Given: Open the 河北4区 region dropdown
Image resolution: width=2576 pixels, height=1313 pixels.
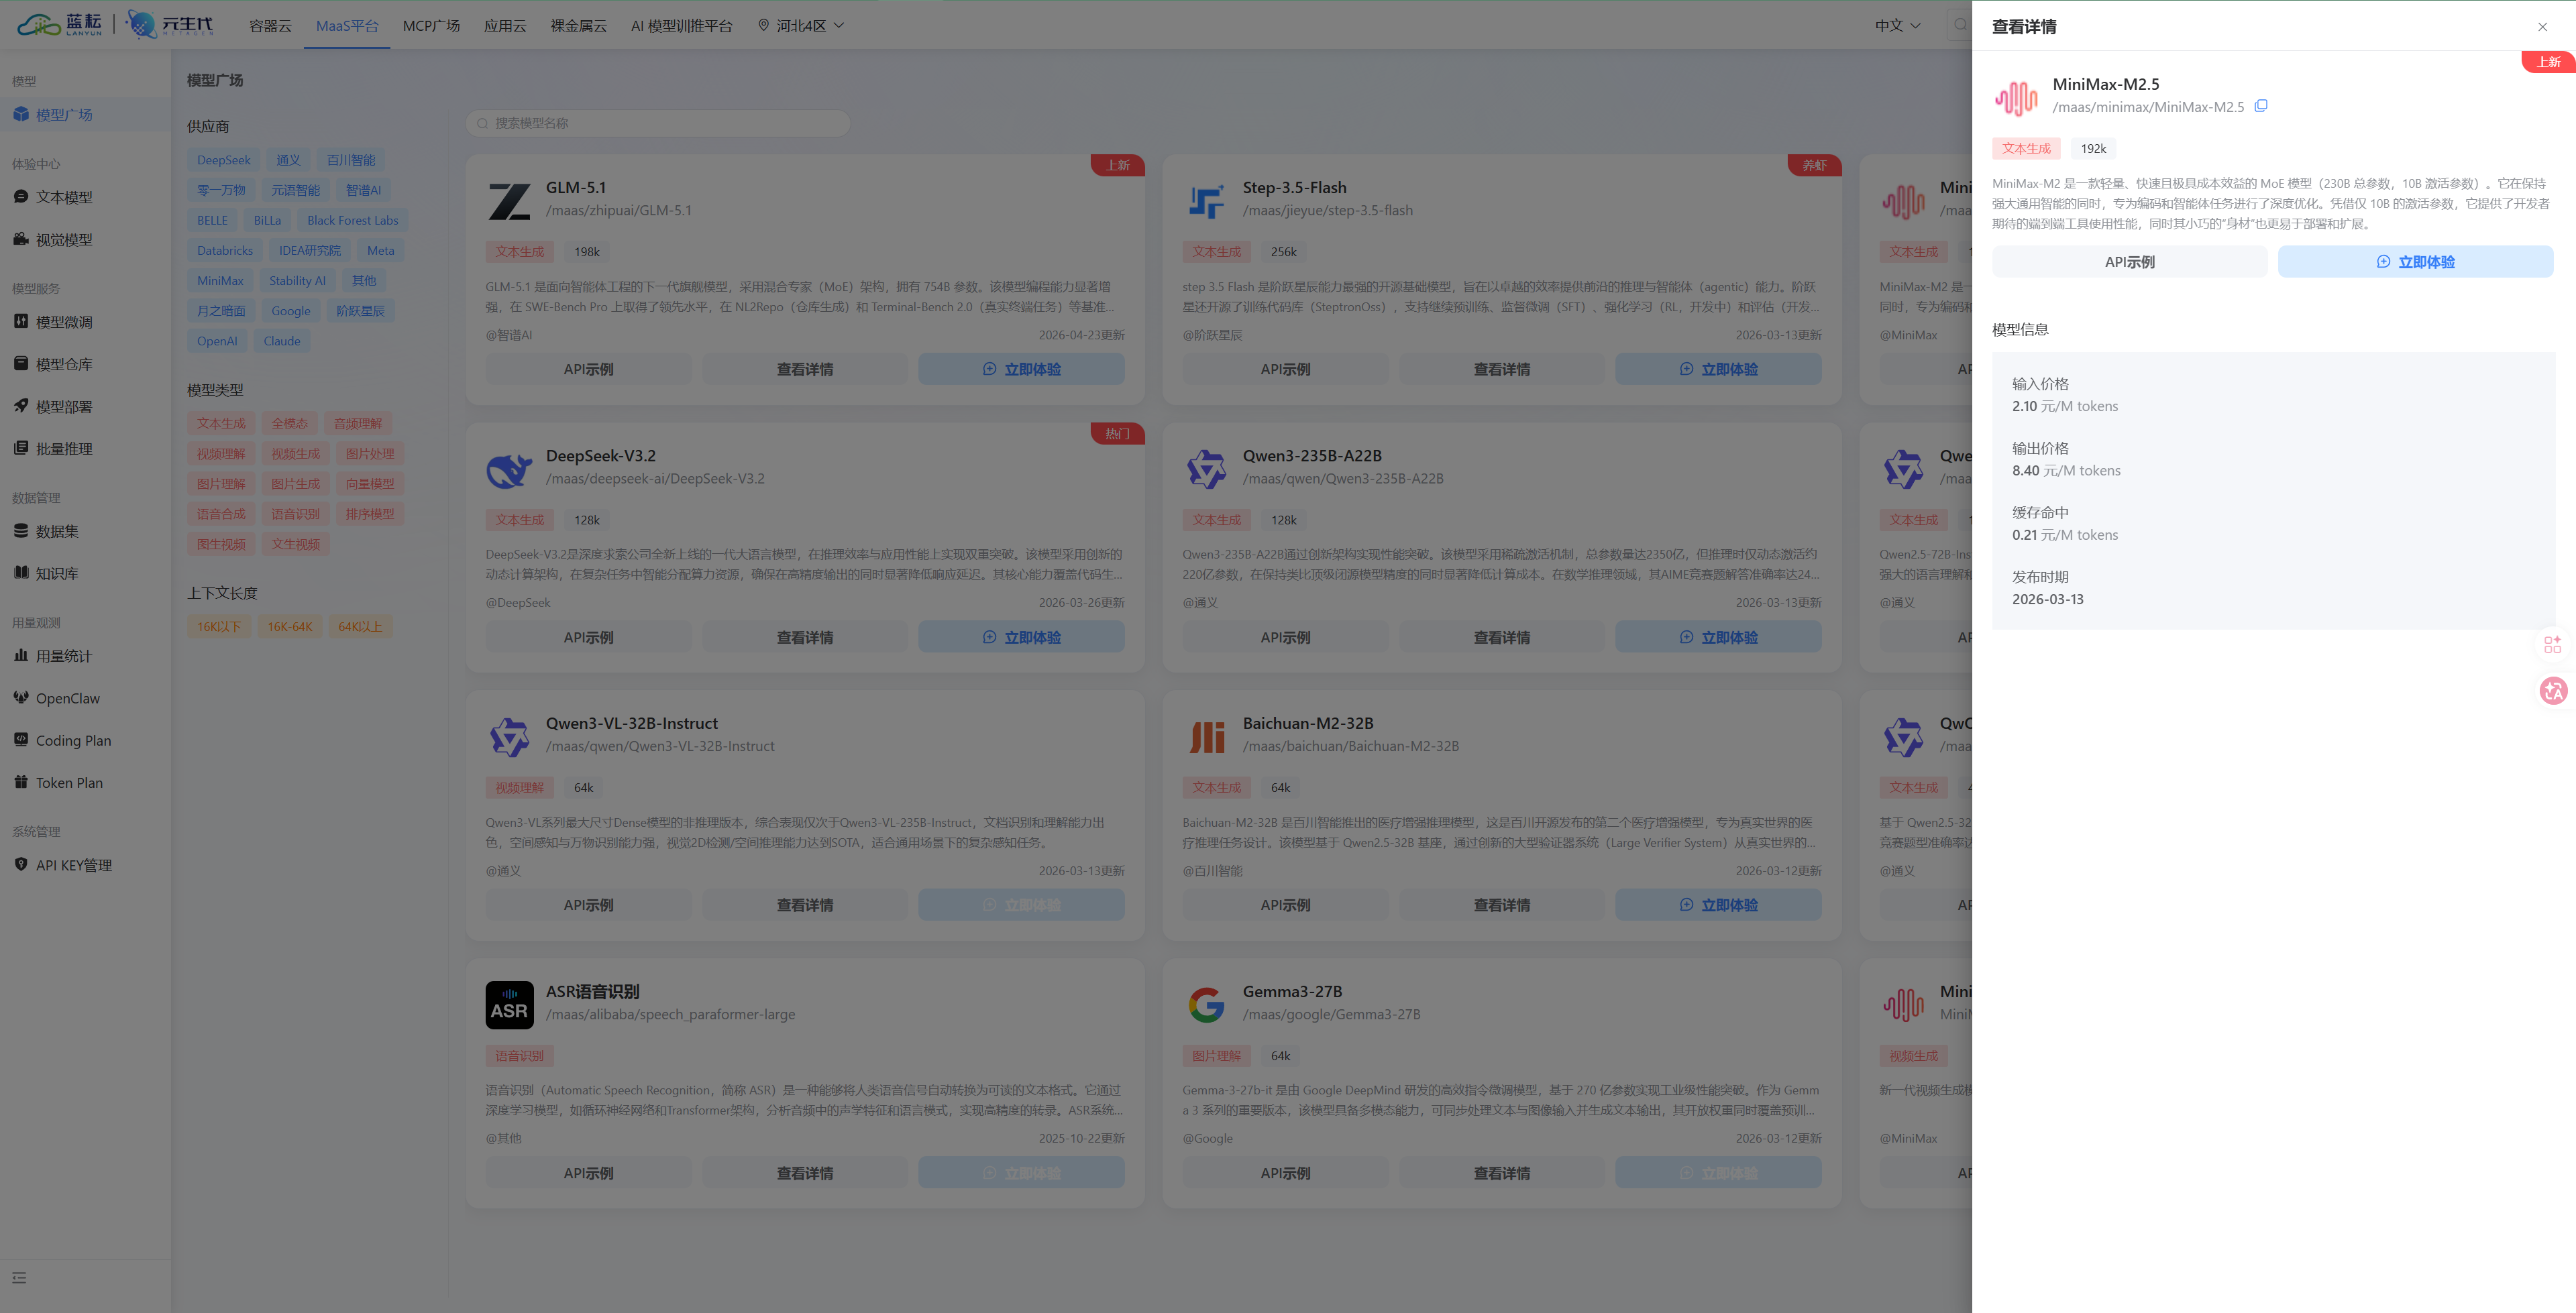Looking at the screenshot, I should point(801,25).
